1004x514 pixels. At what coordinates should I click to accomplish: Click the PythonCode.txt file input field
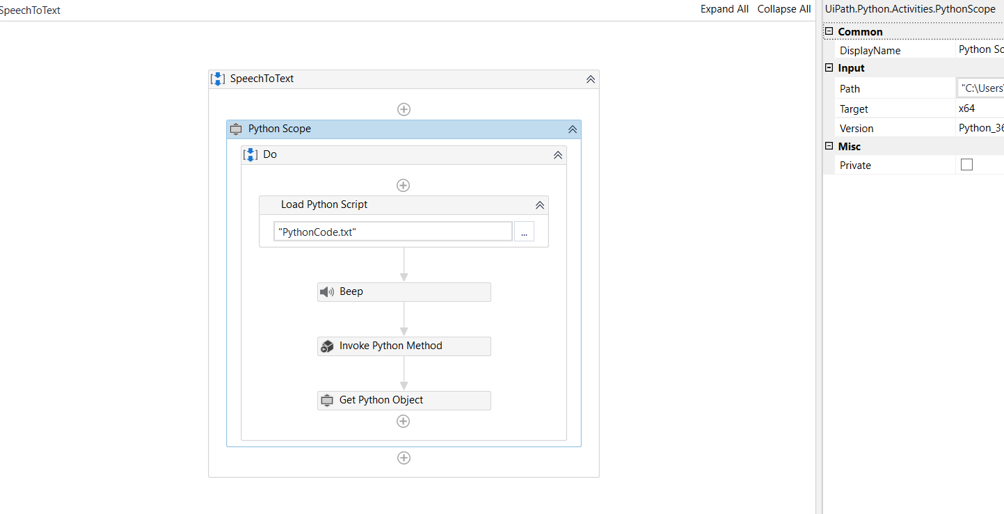(393, 232)
